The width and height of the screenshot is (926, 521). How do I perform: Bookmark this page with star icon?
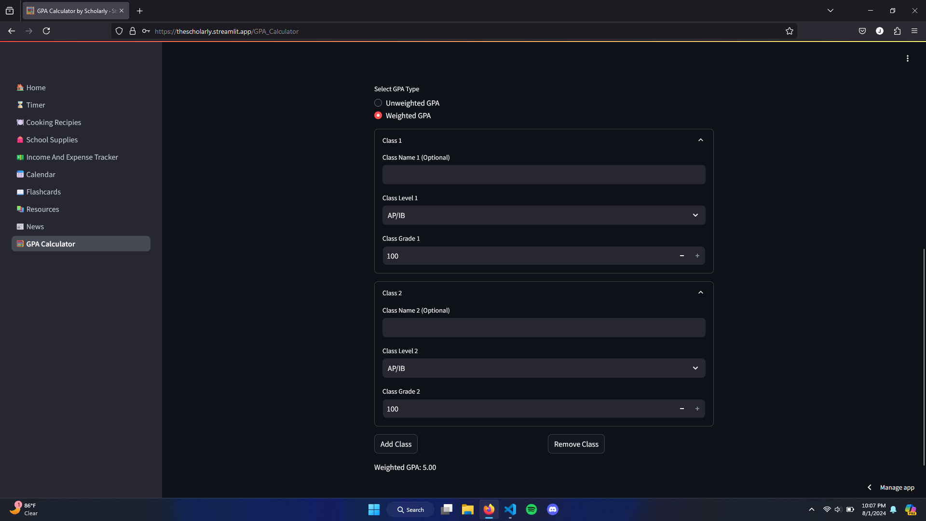point(789,31)
